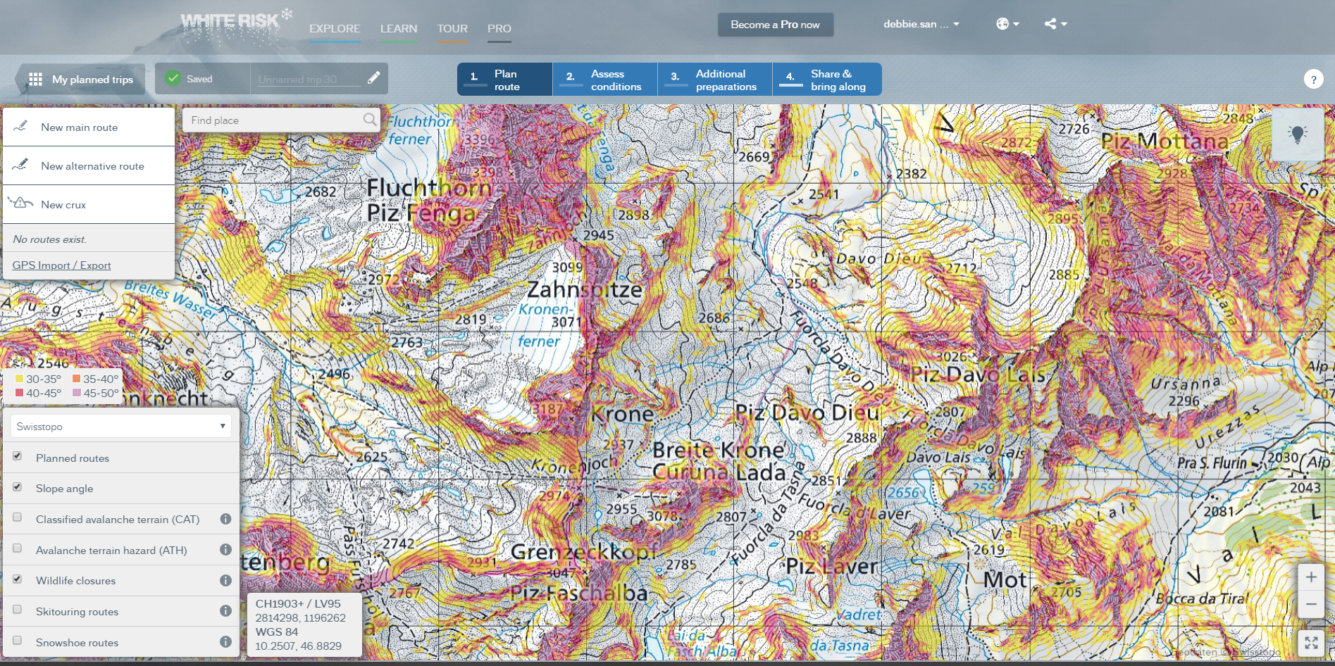This screenshot has height=666, width=1335.
Task: Open the help question mark icon
Action: pyautogui.click(x=1313, y=80)
